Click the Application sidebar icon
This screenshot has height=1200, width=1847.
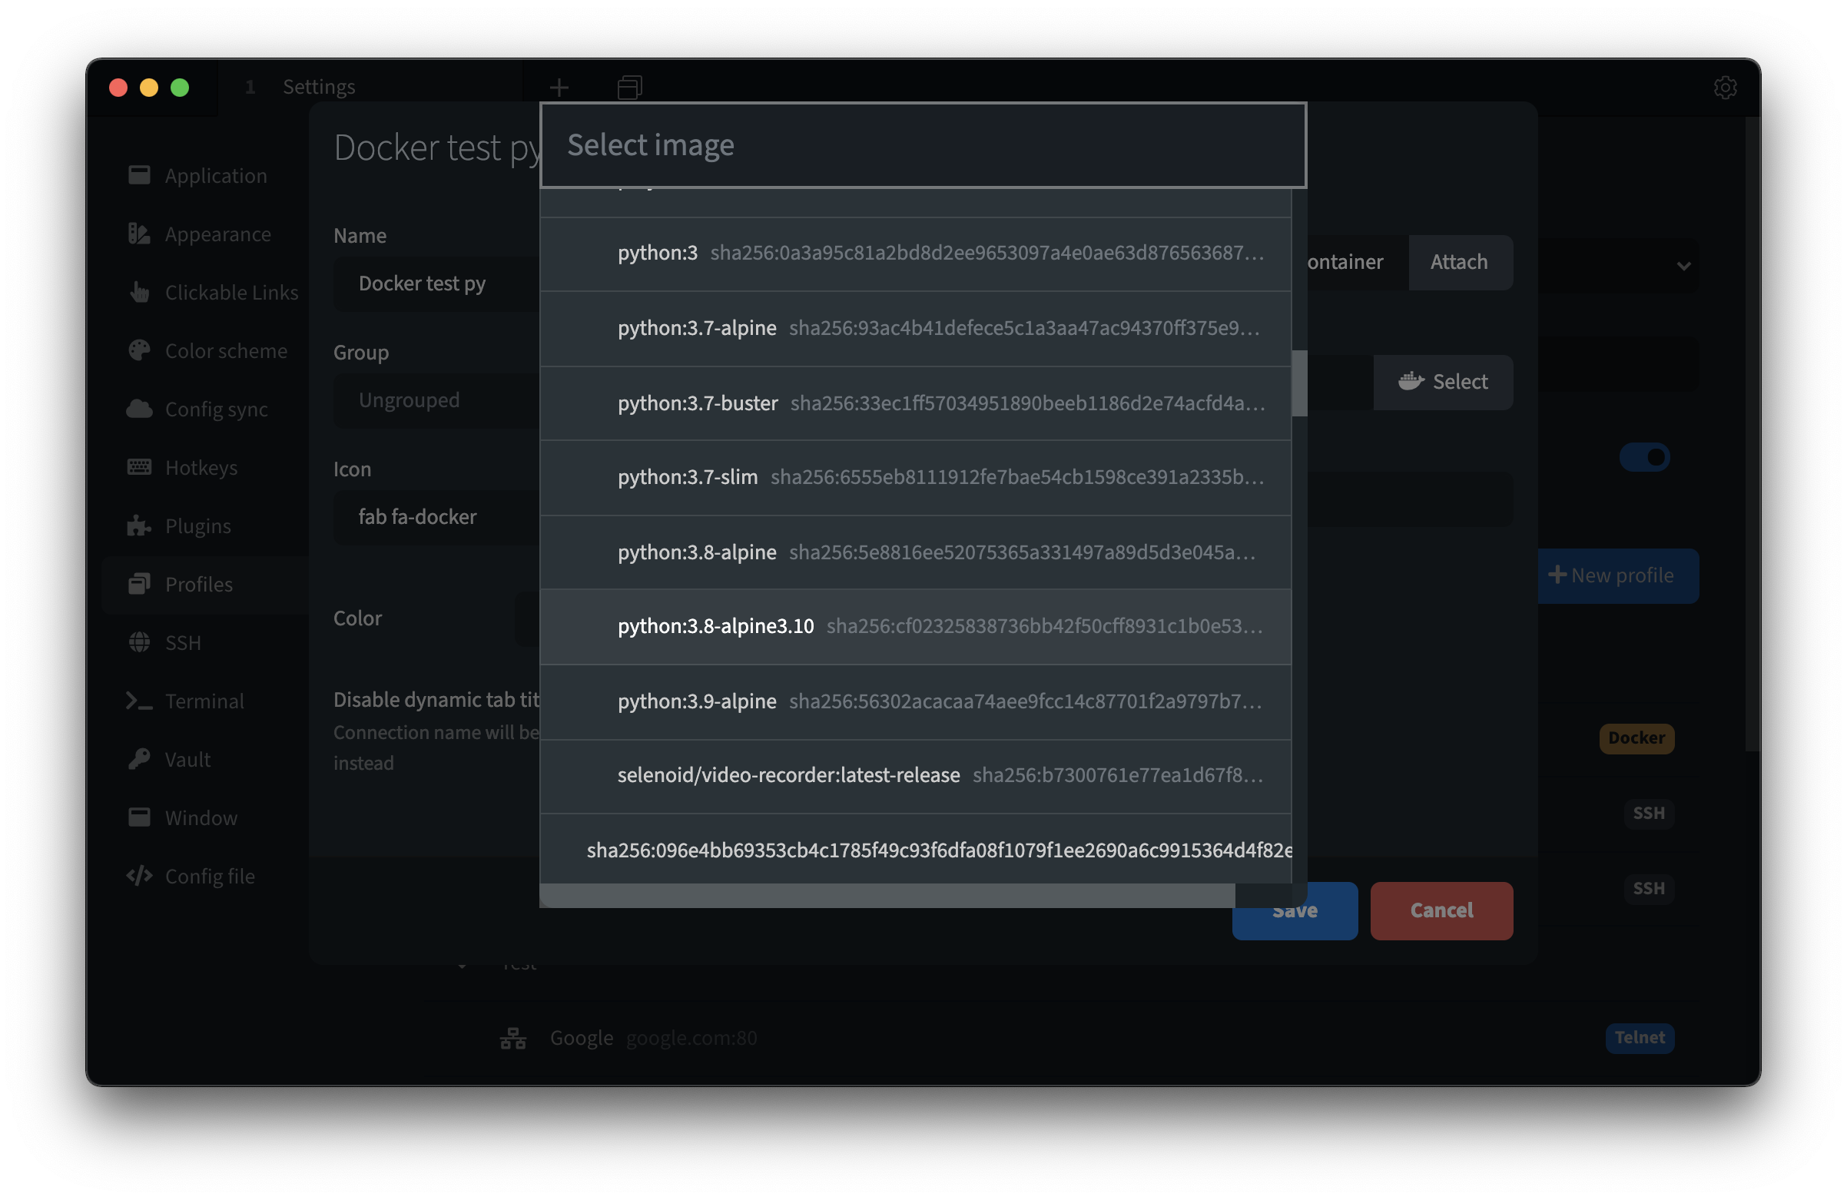(139, 175)
